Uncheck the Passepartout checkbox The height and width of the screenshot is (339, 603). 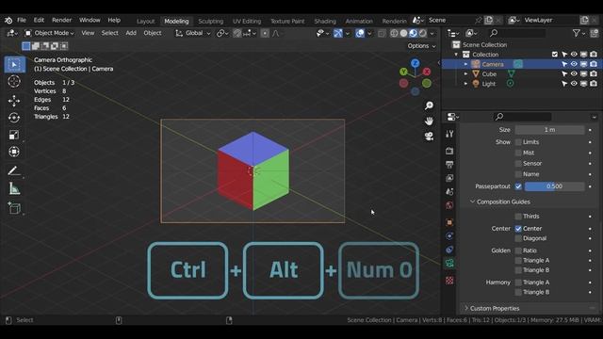[x=518, y=186]
